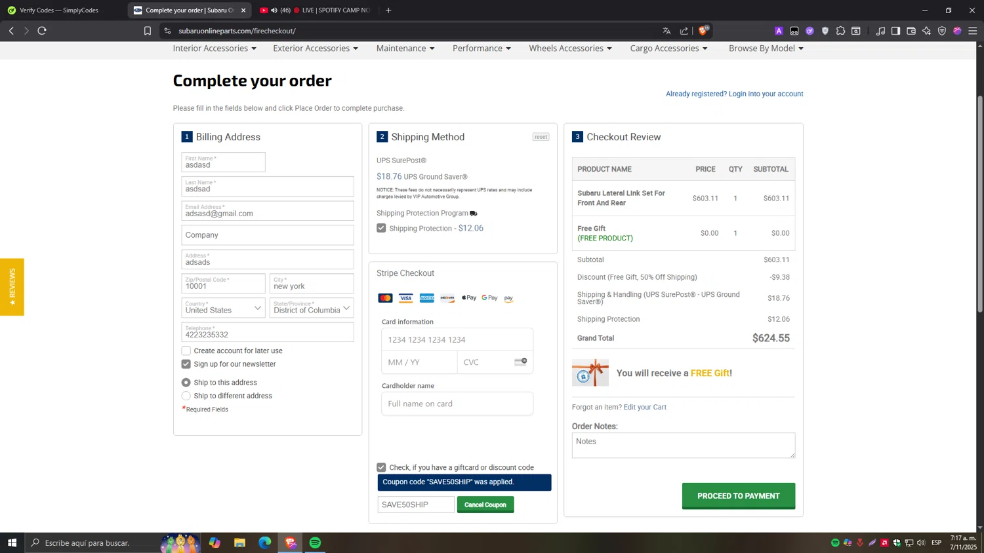Viewport: 984px width, 553px height.
Task: Click the shipping protection truck icon
Action: click(x=474, y=214)
